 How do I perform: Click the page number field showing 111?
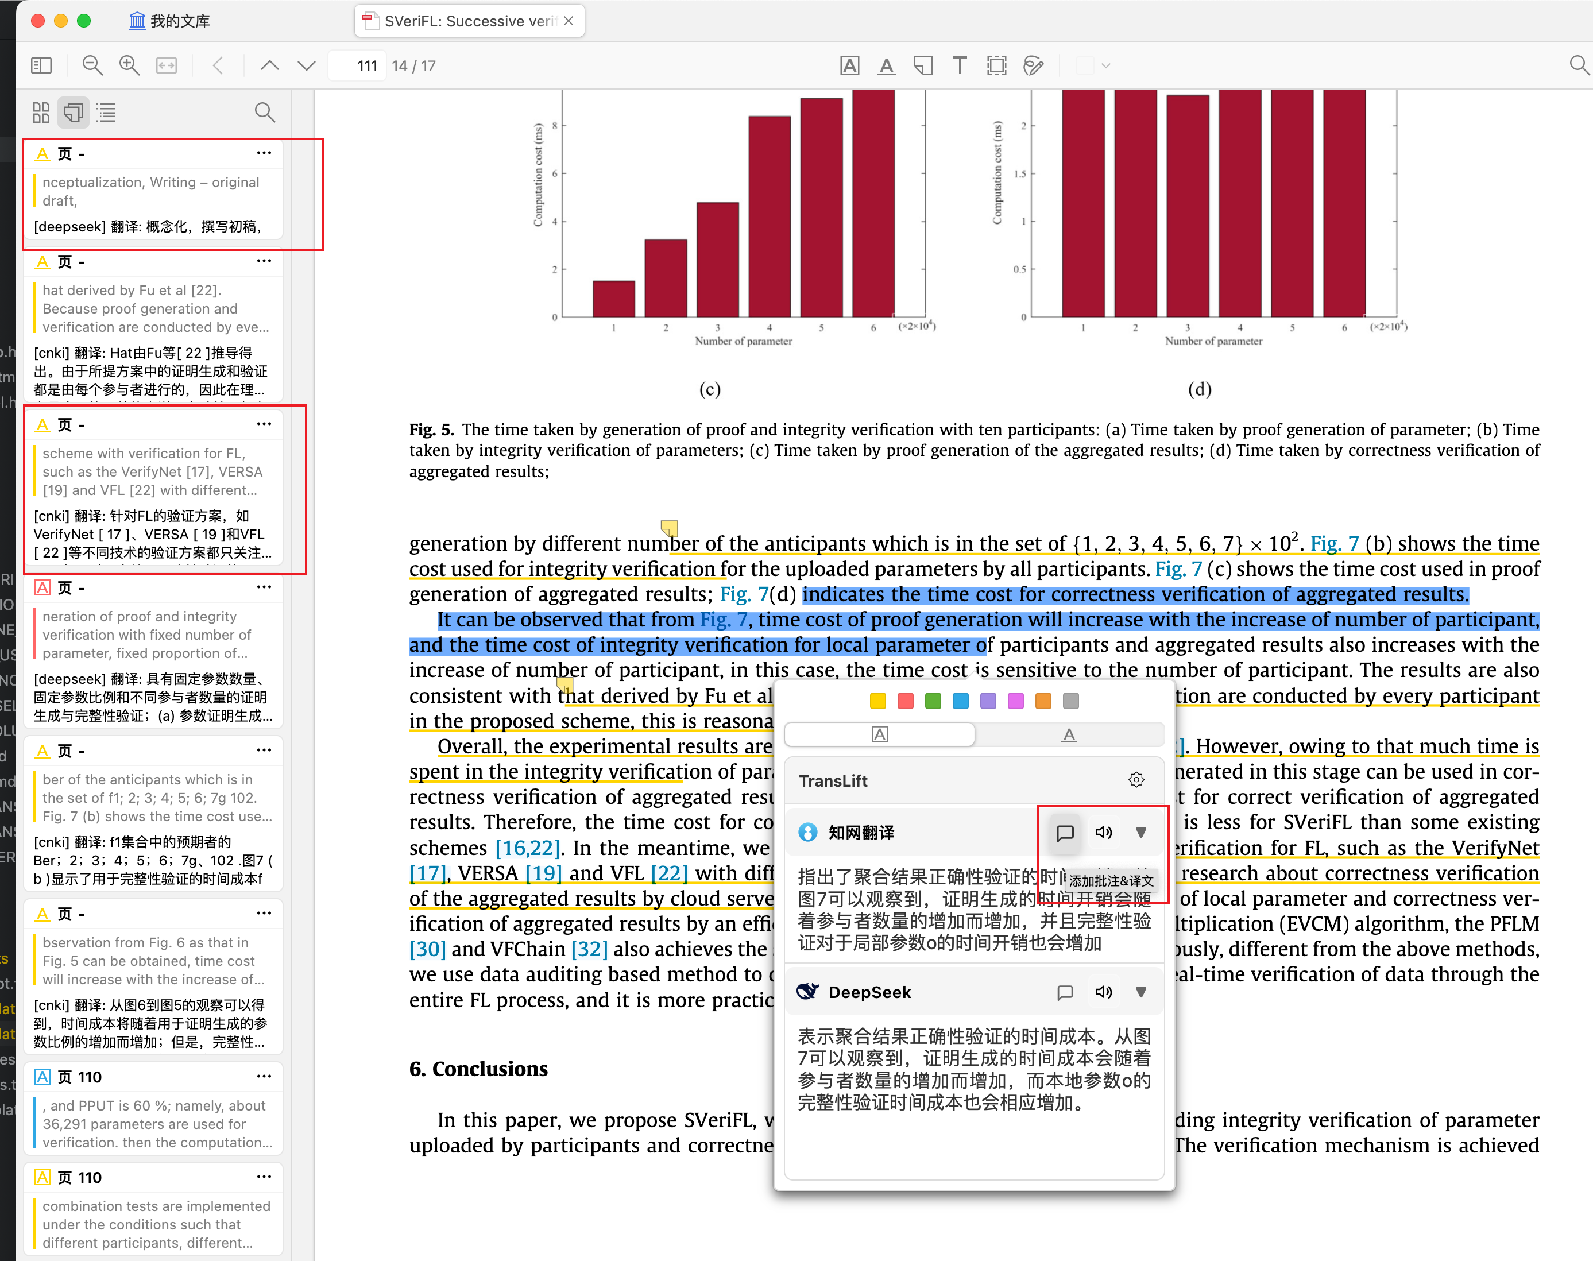click(x=357, y=65)
